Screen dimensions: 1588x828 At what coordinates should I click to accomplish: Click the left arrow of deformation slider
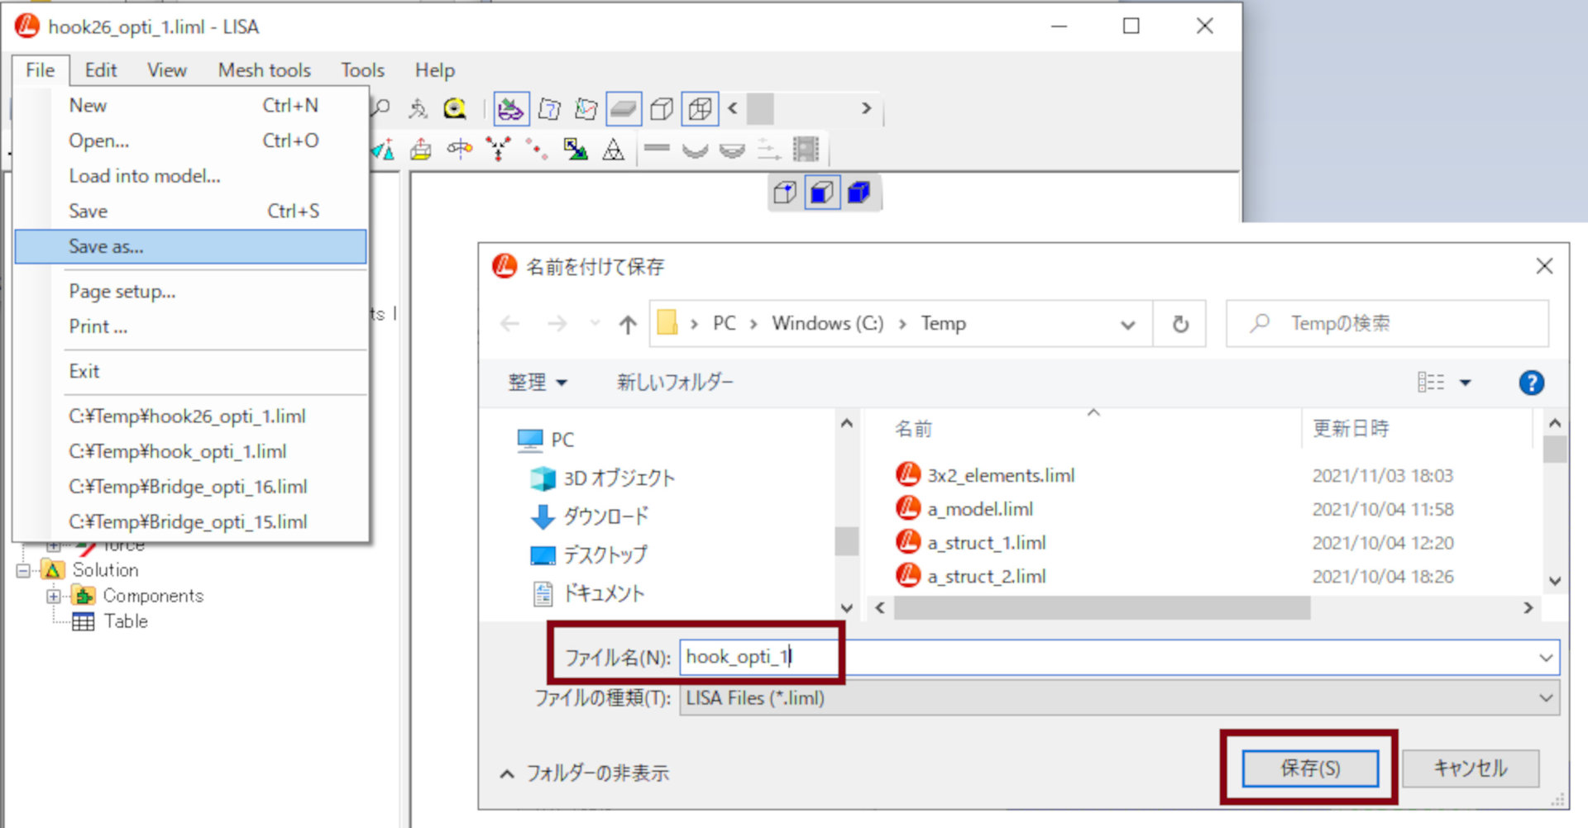(733, 108)
